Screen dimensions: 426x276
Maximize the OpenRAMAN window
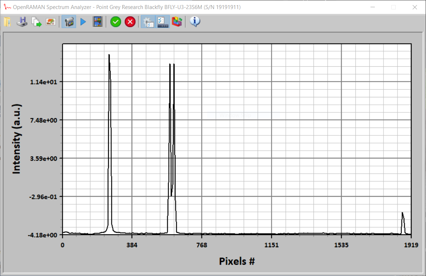pos(394,7)
